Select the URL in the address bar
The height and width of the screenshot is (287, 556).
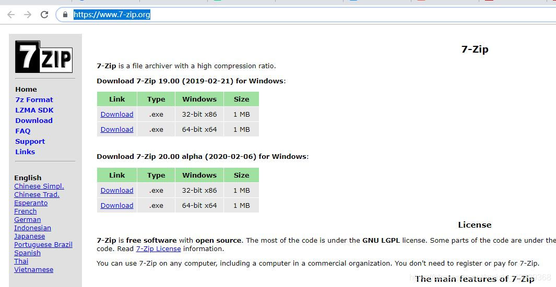point(112,15)
